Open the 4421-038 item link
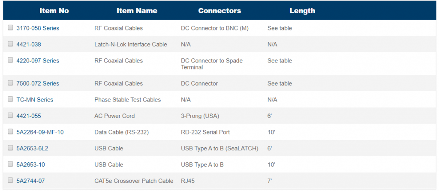 click(x=29, y=45)
